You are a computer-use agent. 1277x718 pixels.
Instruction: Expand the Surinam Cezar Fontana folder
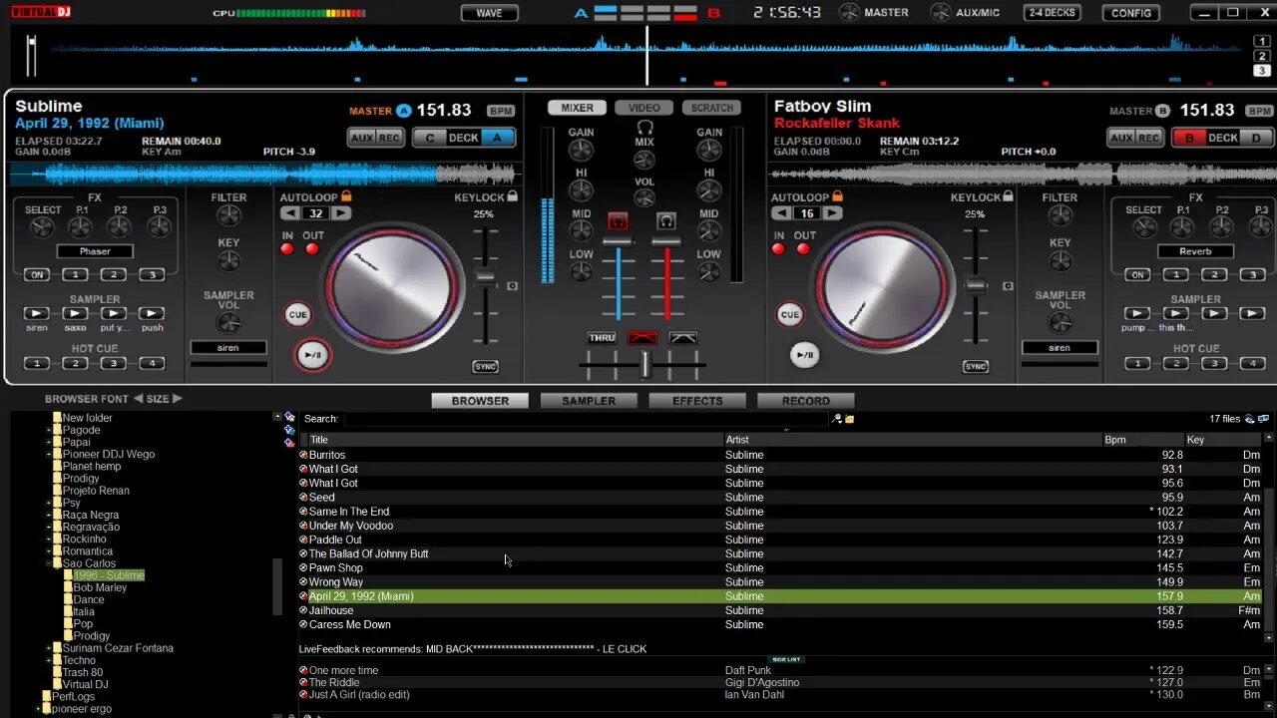coord(48,648)
